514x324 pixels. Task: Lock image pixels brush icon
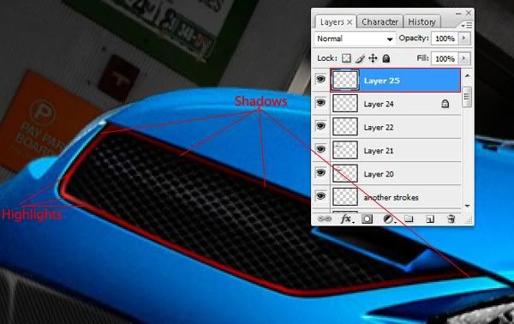pyautogui.click(x=360, y=58)
